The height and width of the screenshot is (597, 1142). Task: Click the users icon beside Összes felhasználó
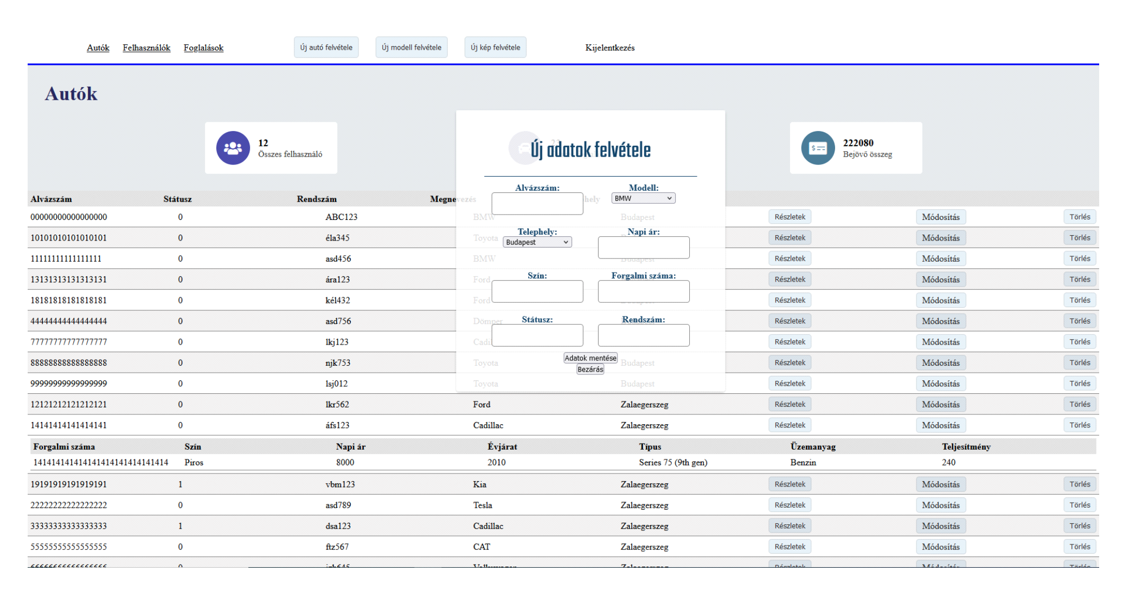click(233, 148)
